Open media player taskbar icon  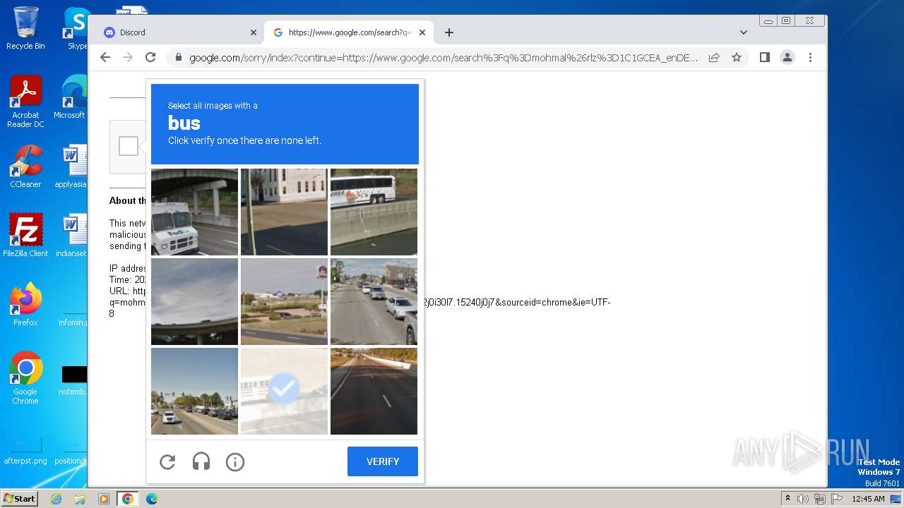[104, 499]
